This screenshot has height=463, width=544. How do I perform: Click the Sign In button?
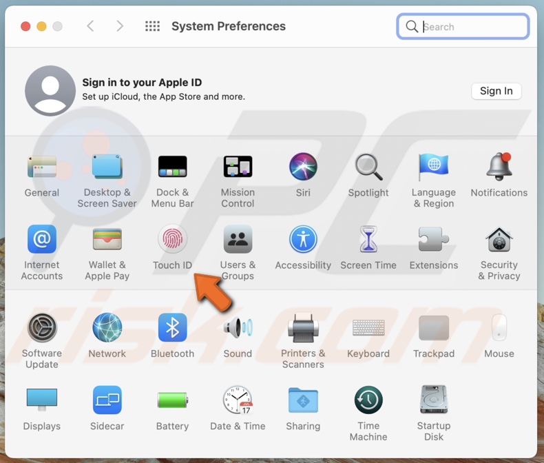[x=496, y=91]
